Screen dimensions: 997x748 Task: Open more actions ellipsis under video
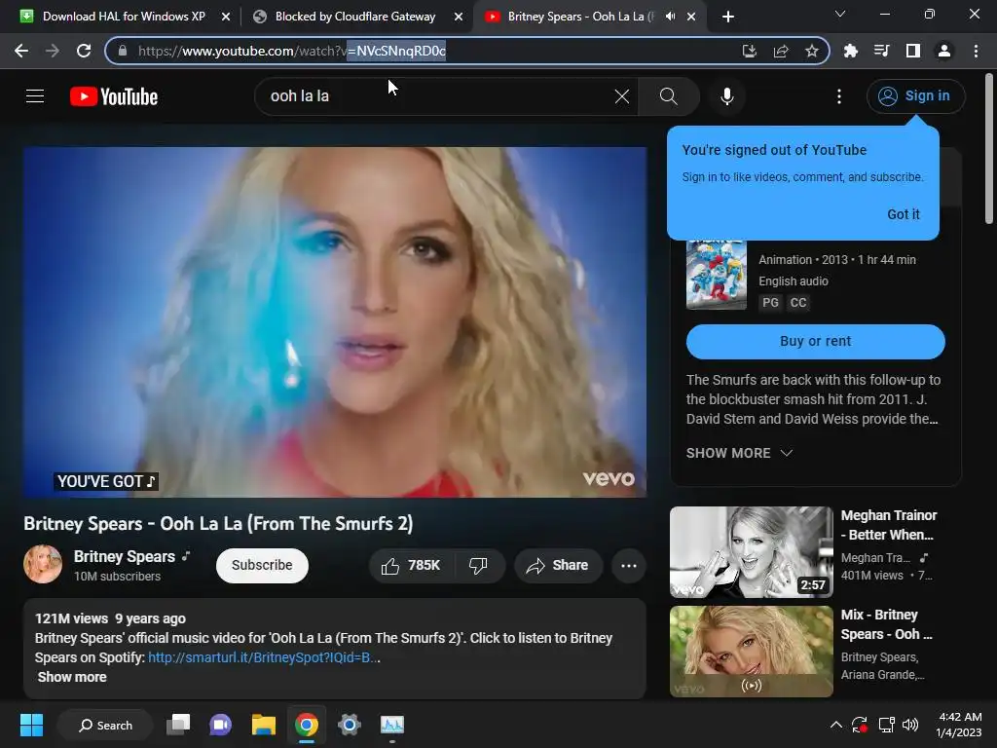pyautogui.click(x=629, y=566)
